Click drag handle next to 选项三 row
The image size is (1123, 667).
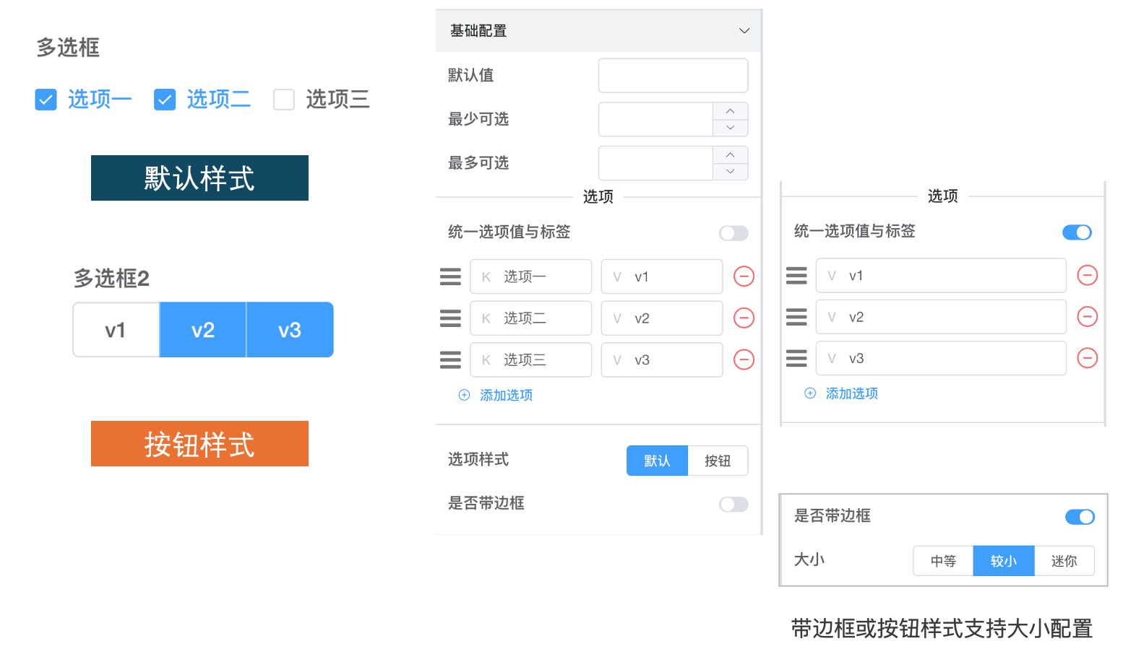coord(450,359)
